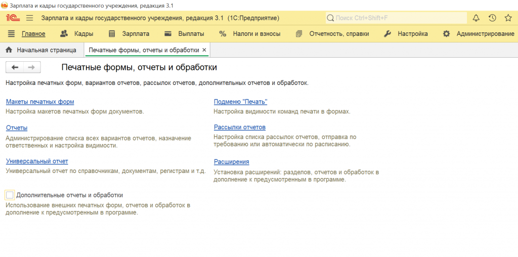
Task: Open the Главное section menu
Action: pyautogui.click(x=33, y=34)
